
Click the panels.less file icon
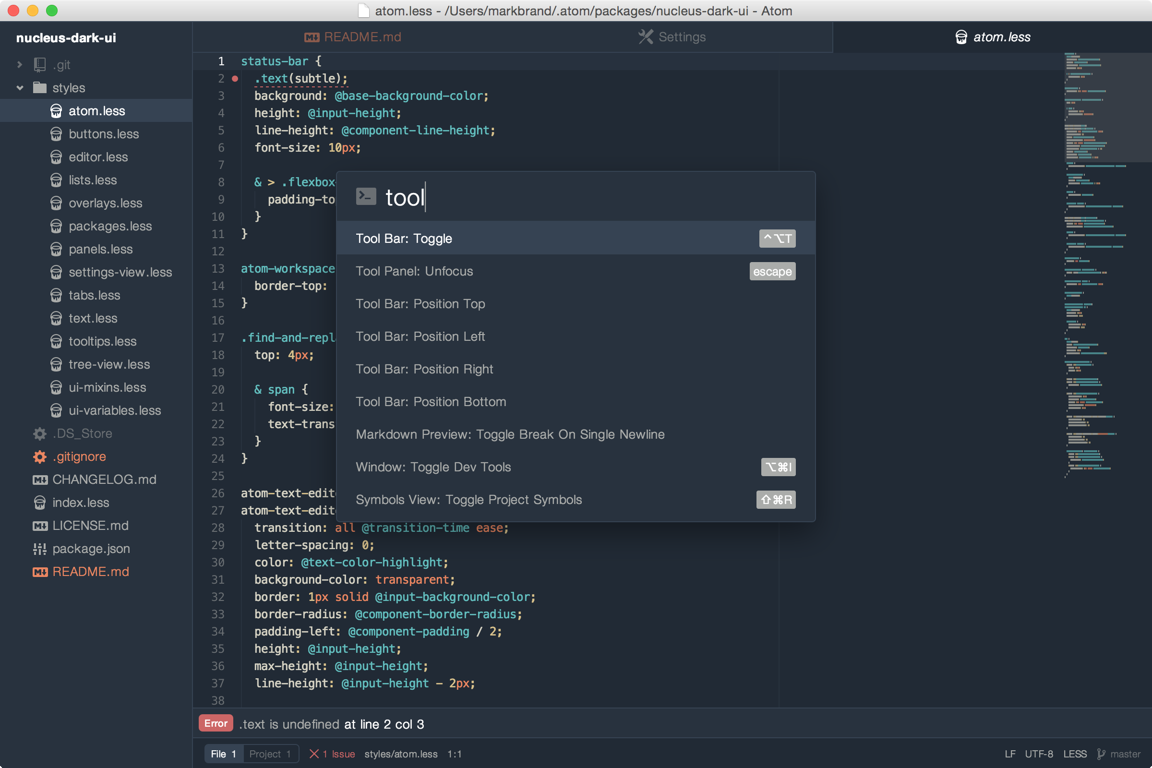[56, 249]
